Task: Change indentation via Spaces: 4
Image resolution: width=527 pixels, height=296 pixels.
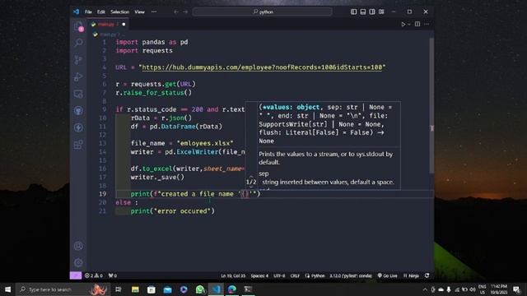Action: 259,275
